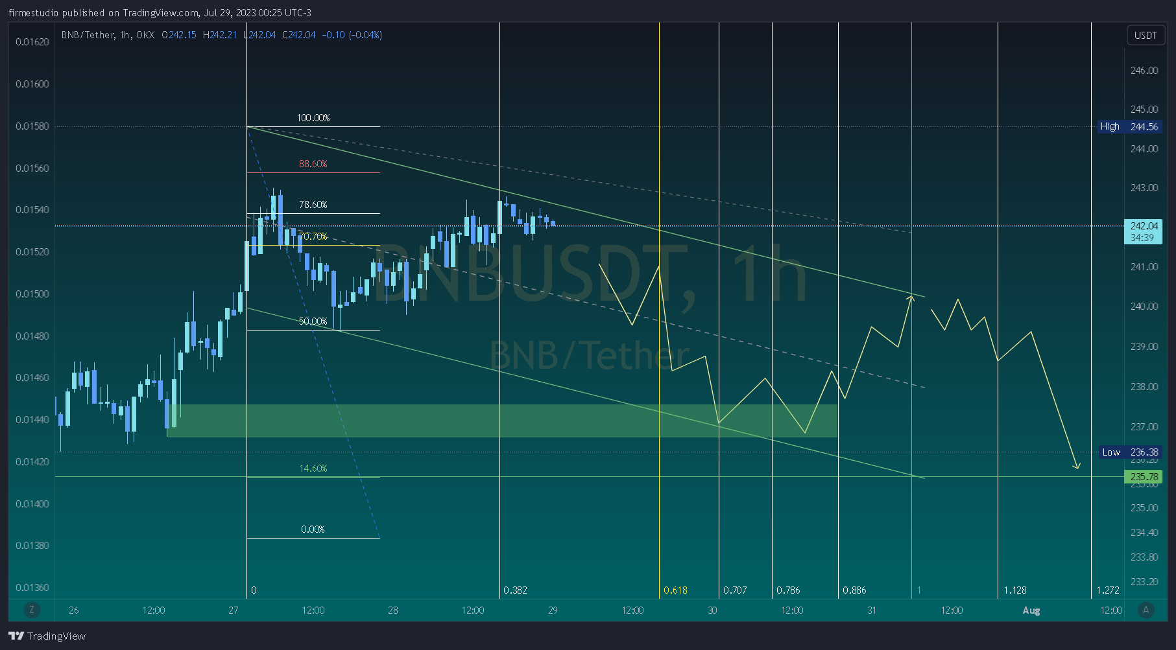Click the 0.886 Fib time zone label

coord(854,590)
